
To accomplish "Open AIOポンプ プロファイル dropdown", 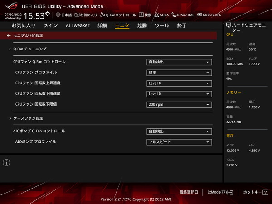I will [x=179, y=142].
